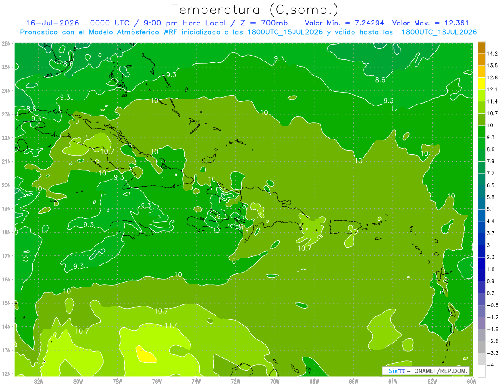Click the "-3.3" color scale label
Viewport: 501px width, 387px height.
point(492,353)
